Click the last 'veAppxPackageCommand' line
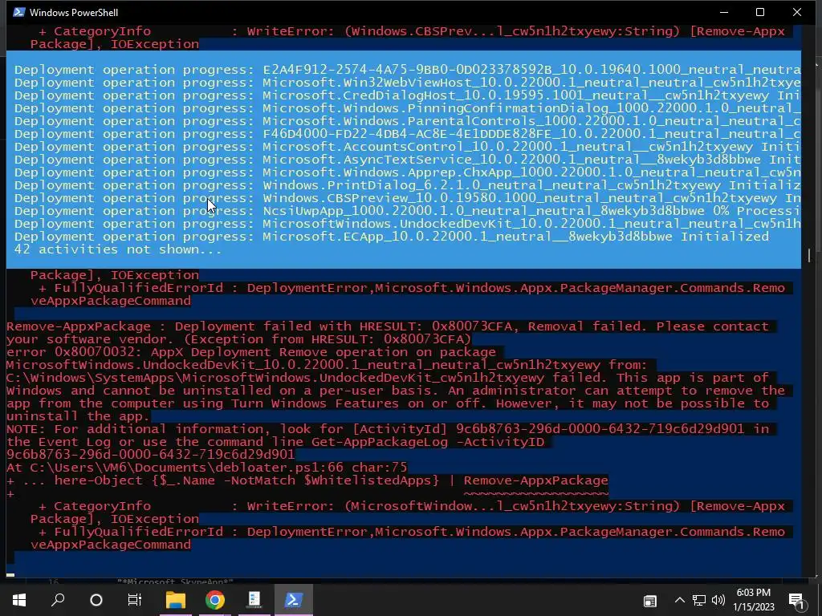The width and height of the screenshot is (822, 616). tap(111, 545)
